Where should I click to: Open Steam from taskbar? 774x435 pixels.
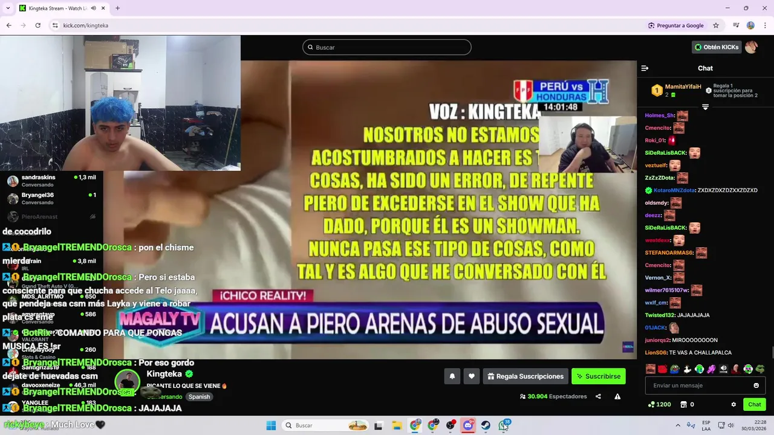point(486,425)
